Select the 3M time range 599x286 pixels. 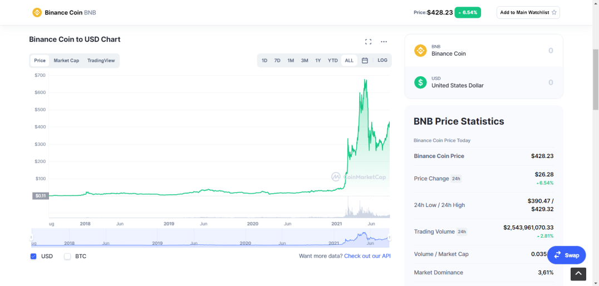pyautogui.click(x=305, y=60)
